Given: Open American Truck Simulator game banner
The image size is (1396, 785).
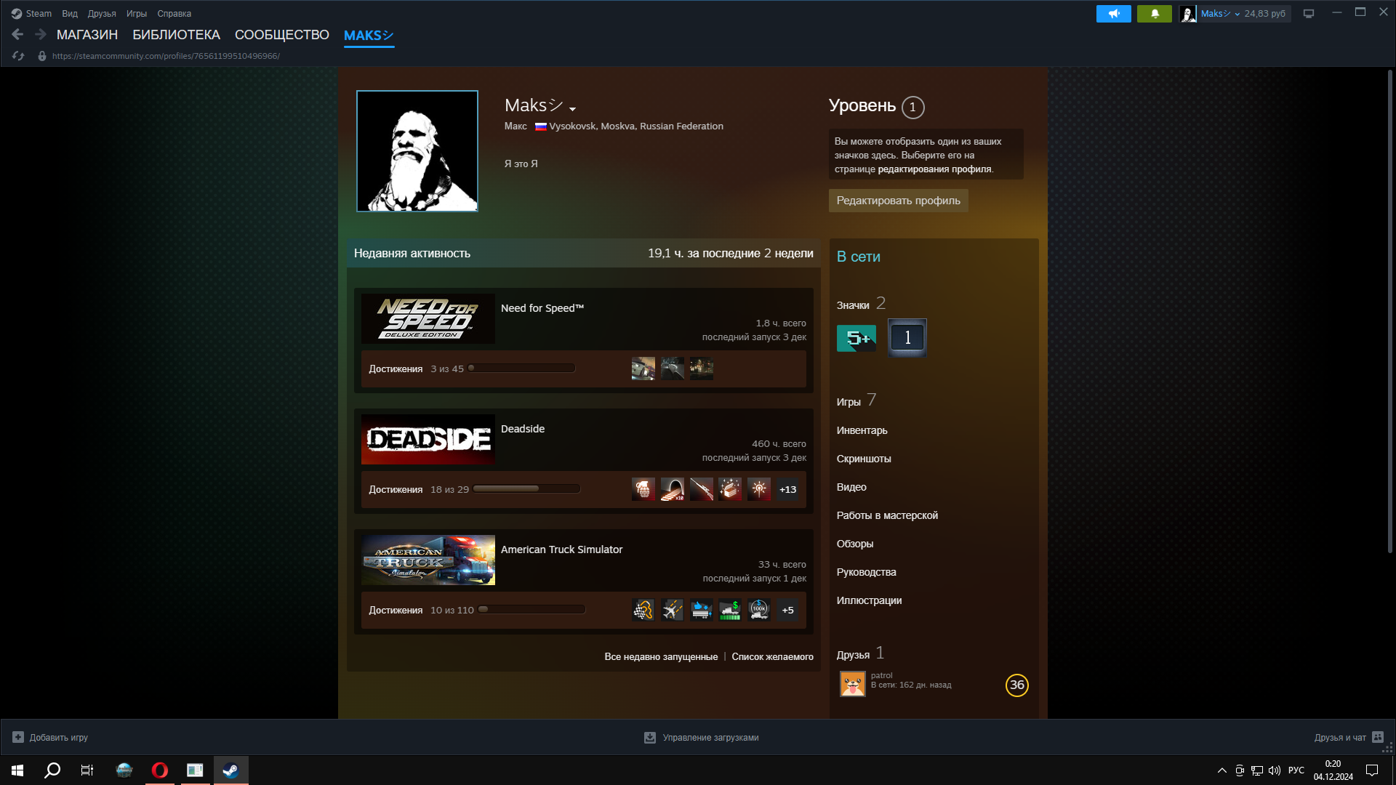Looking at the screenshot, I should click(x=428, y=560).
